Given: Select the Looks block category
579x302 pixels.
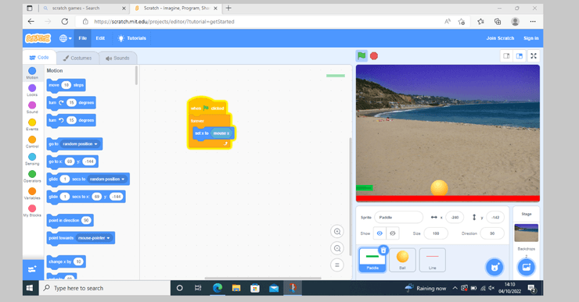Looking at the screenshot, I should (32, 91).
